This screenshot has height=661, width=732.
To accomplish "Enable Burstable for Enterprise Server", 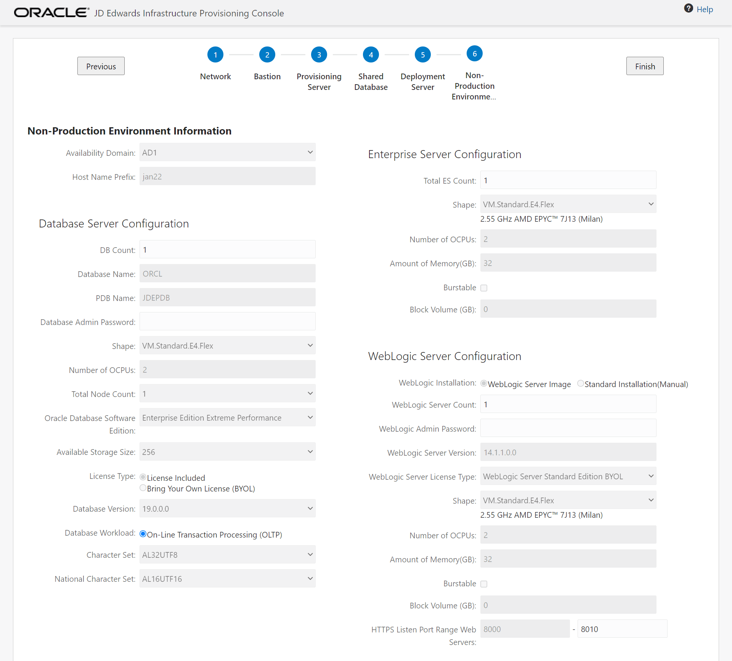I will click(484, 288).
